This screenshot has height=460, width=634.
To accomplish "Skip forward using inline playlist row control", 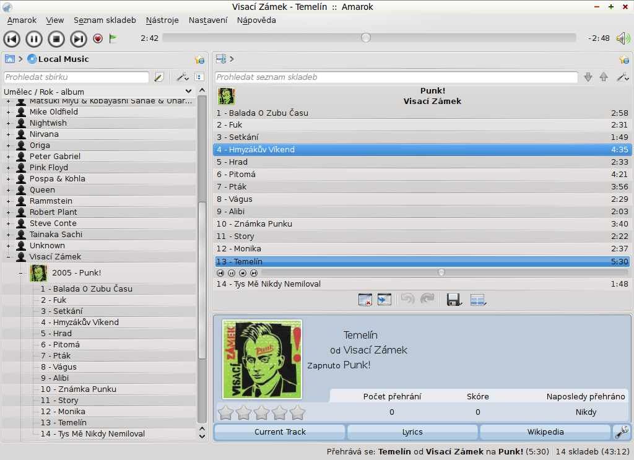I will pos(253,273).
